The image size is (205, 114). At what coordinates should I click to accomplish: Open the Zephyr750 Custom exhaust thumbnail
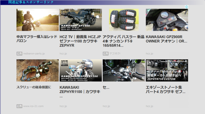(x=167, y=70)
